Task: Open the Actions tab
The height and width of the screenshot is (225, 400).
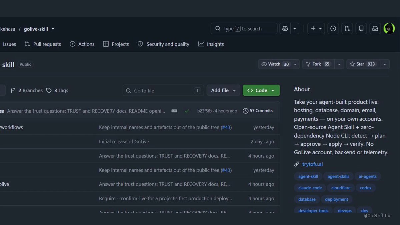Action: (82, 44)
